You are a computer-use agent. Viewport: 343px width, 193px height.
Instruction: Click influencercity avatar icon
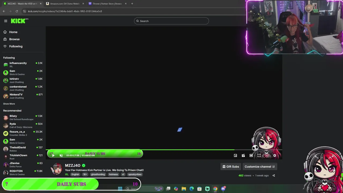click(x=6, y=65)
